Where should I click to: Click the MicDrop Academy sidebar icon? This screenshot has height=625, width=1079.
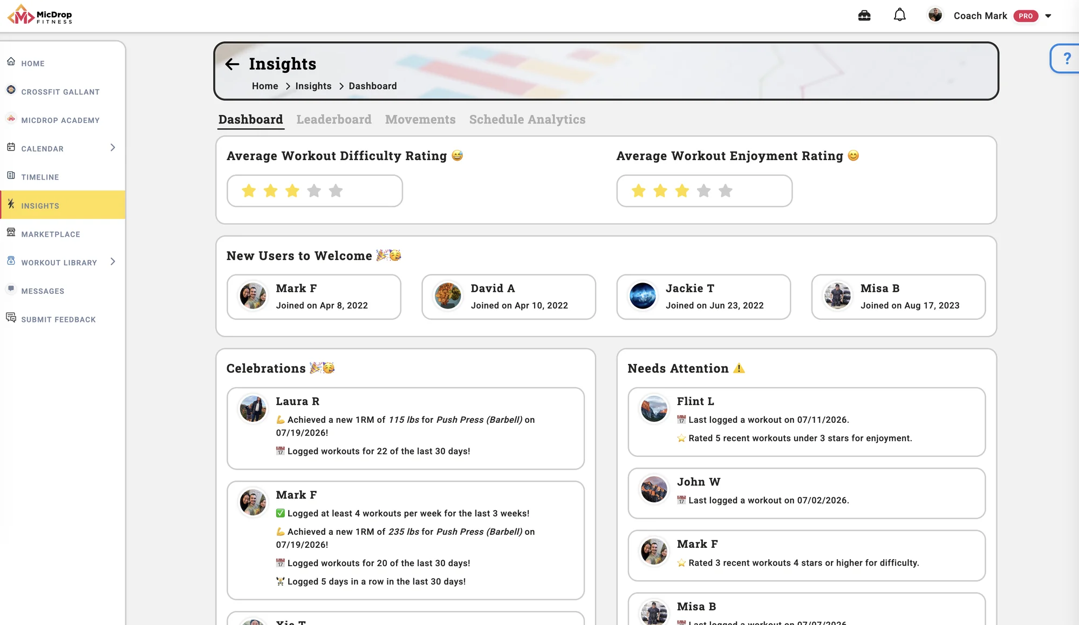pyautogui.click(x=11, y=118)
